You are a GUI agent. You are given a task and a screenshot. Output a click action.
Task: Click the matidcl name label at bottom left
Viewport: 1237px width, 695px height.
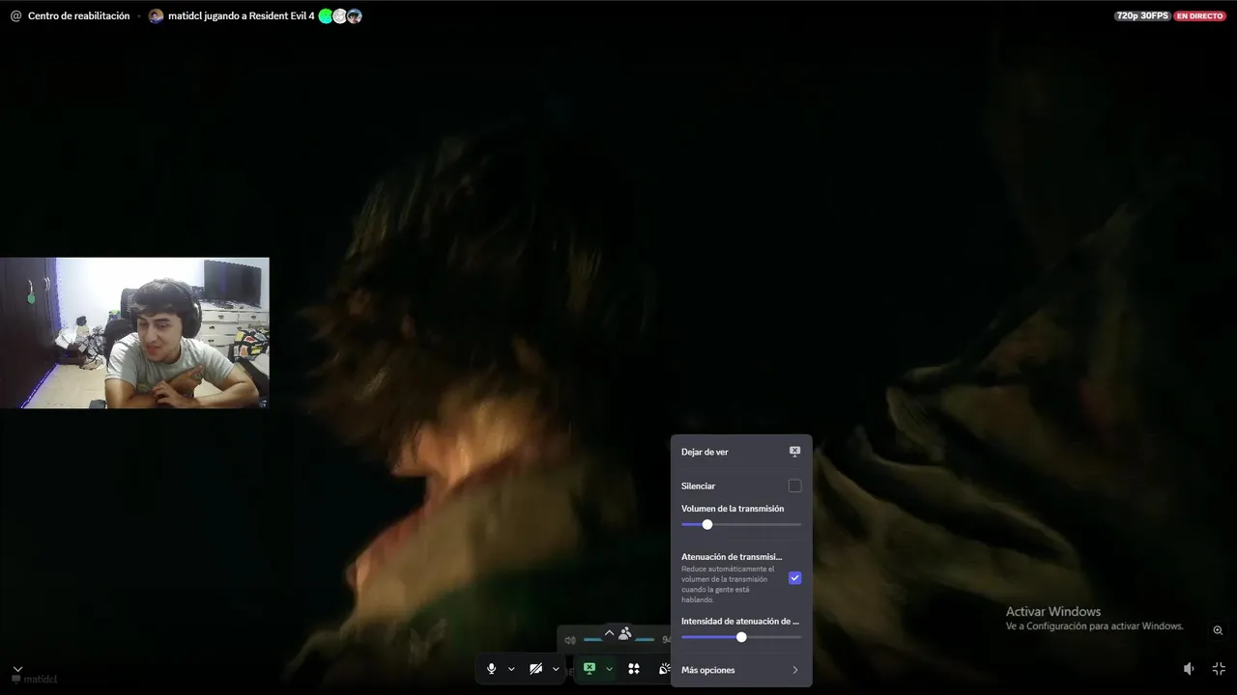[x=40, y=680]
